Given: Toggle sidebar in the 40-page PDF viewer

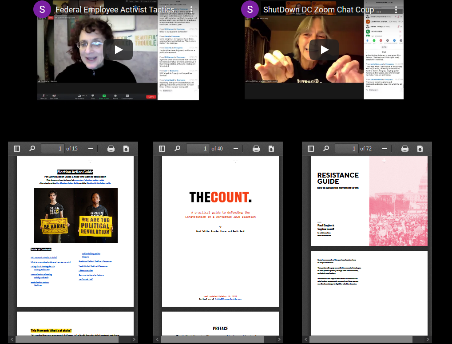Looking at the screenshot, I should coord(162,149).
